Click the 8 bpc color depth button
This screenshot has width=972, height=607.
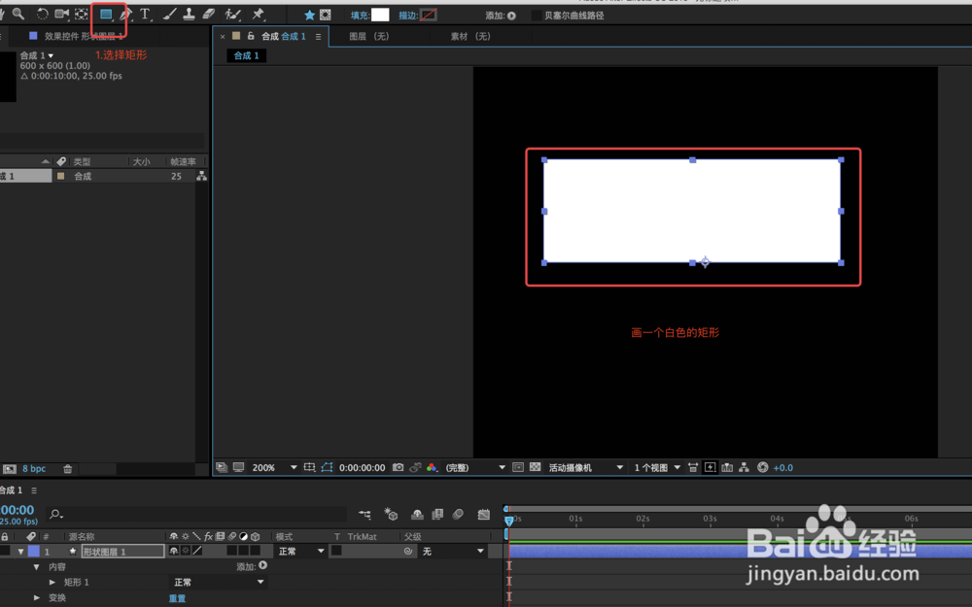(x=34, y=469)
